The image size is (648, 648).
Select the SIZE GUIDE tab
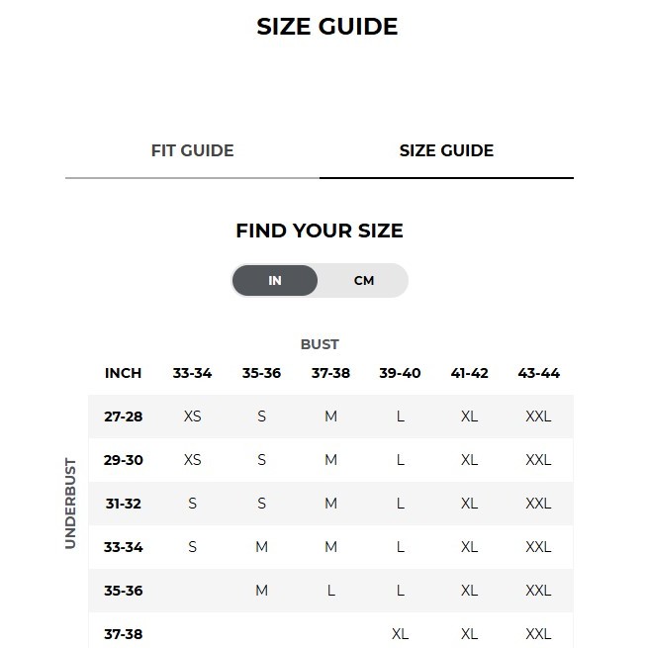pos(446,150)
